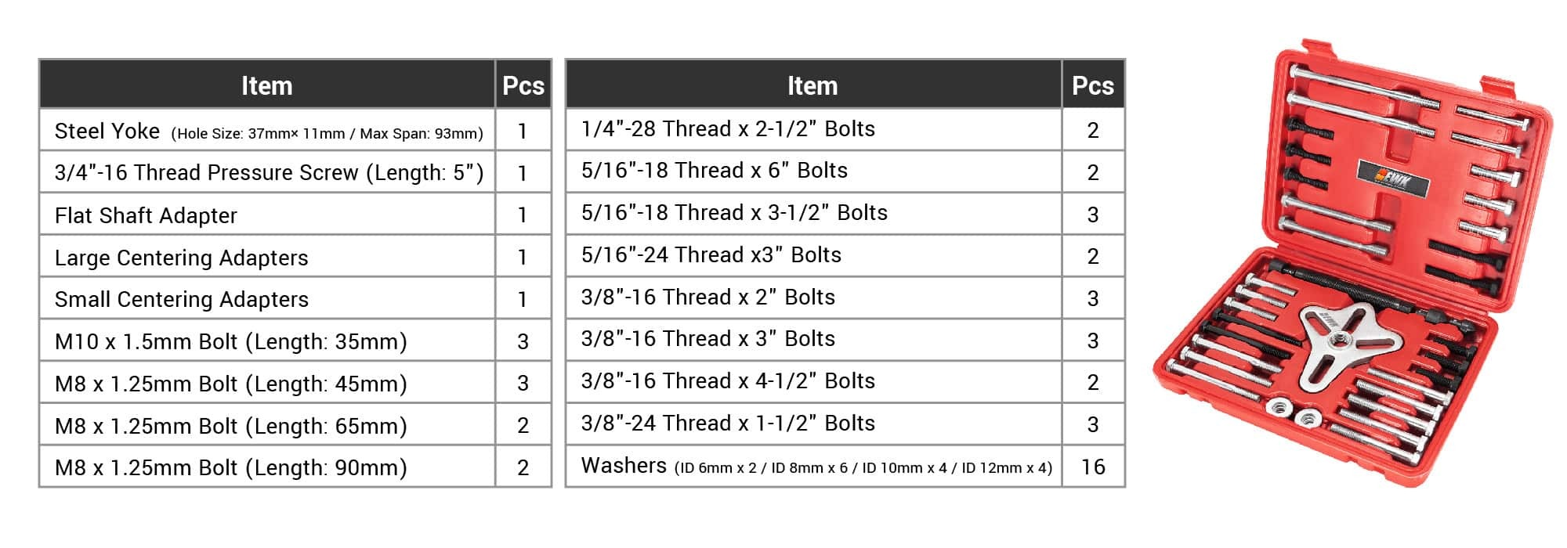Click the M8 bolt with 45mm length
This screenshot has width=1567, height=548.
(230, 384)
